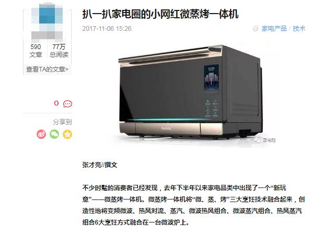Click the blurred author name below avatar
Screen dimensions: 312x235
(47, 35)
